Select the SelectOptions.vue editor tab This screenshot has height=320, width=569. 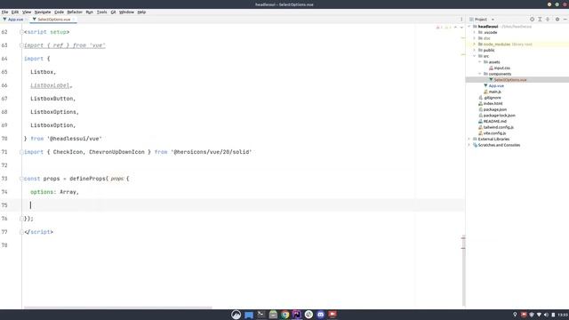(52, 20)
